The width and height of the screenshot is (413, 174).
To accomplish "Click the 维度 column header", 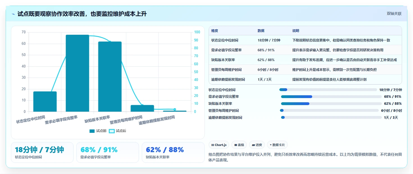I will (x=215, y=31).
